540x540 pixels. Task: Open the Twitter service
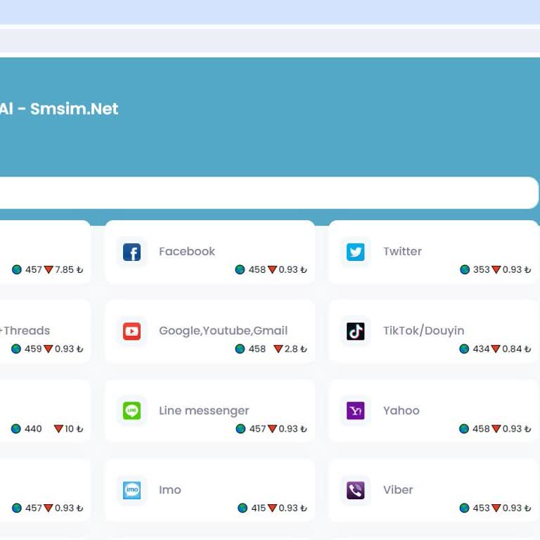[434, 252]
